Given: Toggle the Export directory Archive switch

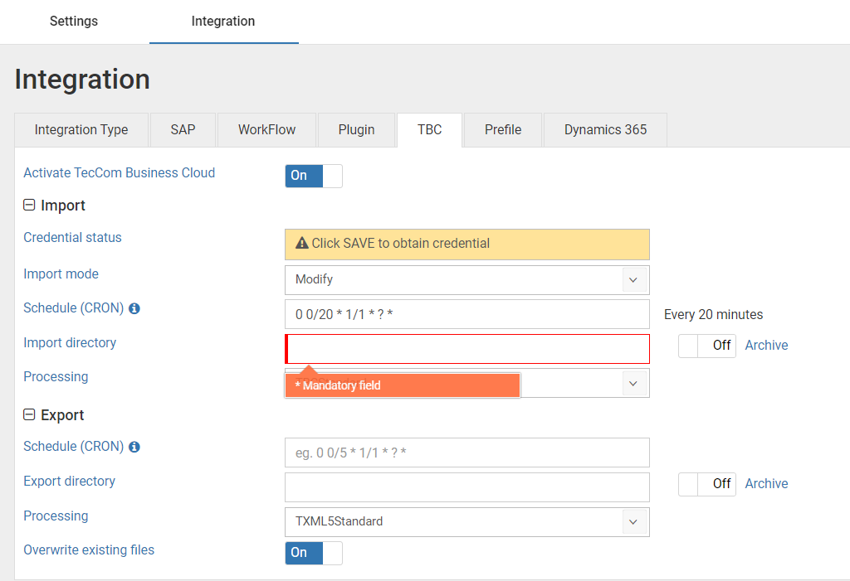Looking at the screenshot, I should 707,484.
